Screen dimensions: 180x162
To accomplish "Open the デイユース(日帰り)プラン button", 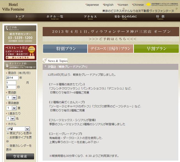I will click(110, 49).
